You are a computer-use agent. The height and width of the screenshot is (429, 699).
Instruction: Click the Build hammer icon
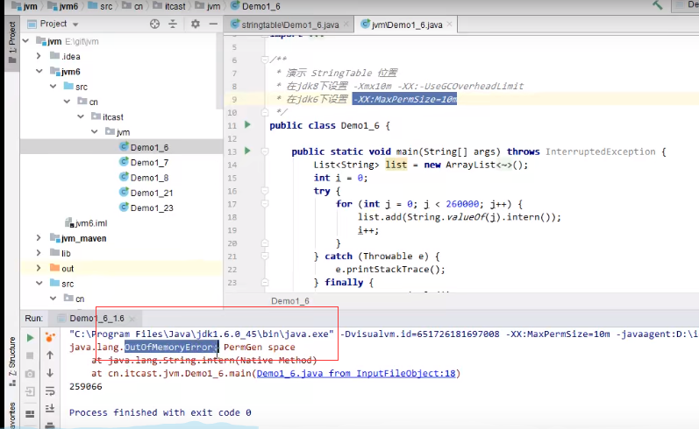tap(658, 5)
